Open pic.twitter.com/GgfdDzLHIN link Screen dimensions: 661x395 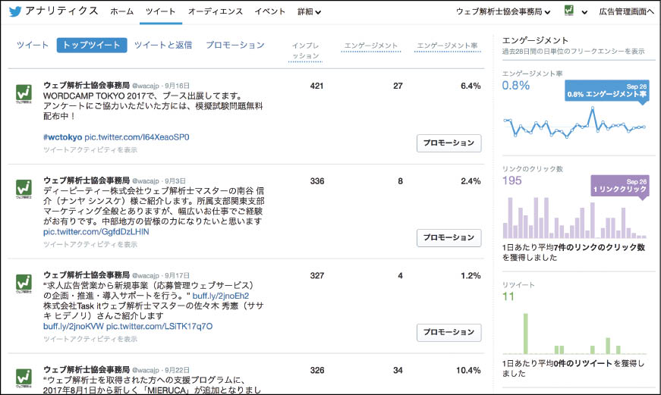[x=96, y=232]
